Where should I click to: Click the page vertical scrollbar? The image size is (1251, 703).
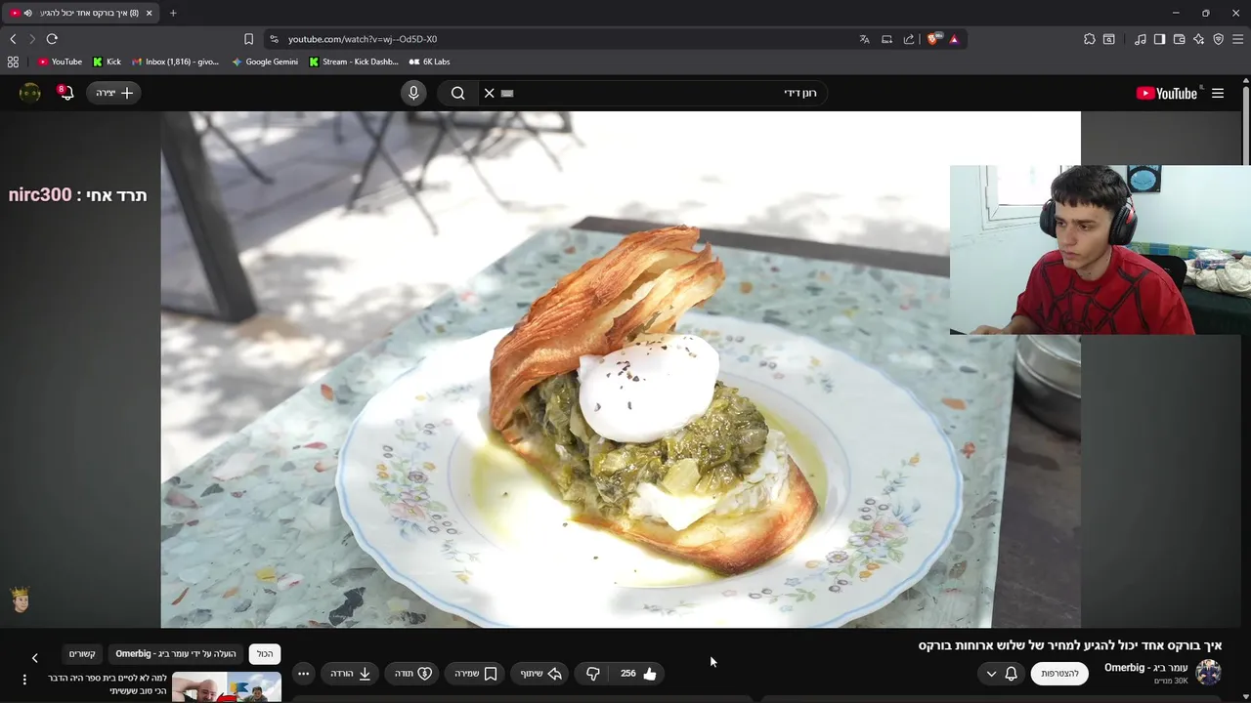pos(1246,127)
